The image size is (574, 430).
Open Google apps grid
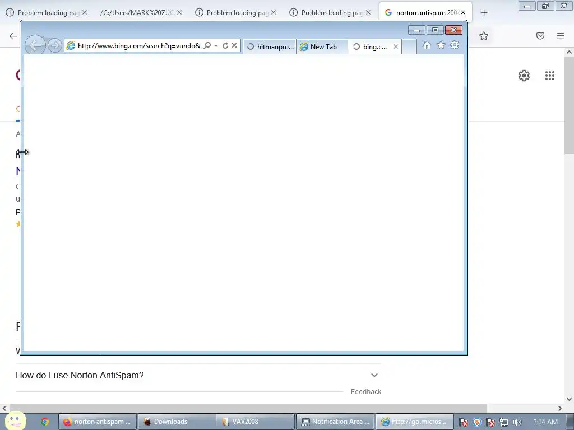point(550,76)
